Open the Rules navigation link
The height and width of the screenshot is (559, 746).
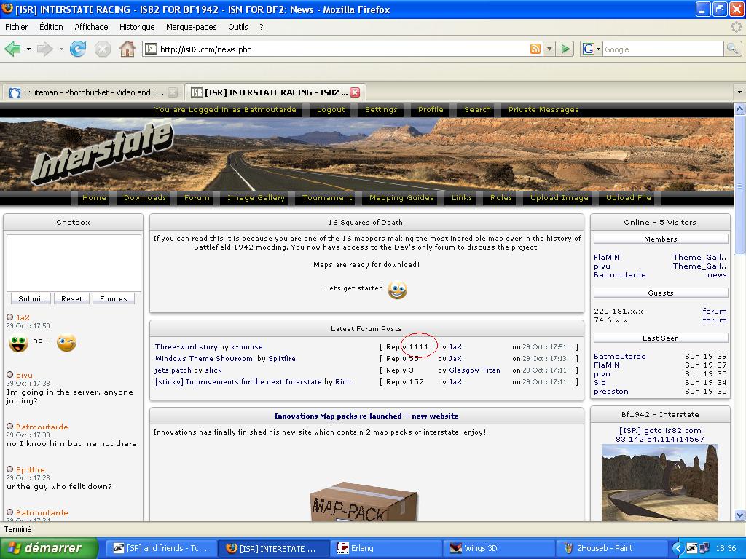click(501, 198)
